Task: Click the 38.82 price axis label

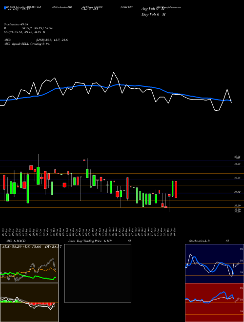Action: tap(238, 192)
